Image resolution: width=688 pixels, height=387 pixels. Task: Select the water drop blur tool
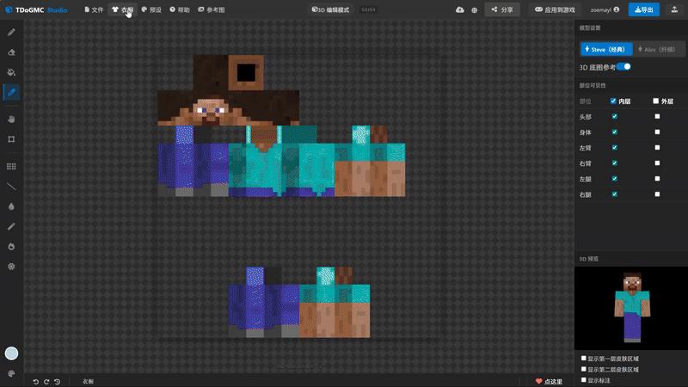(11, 206)
